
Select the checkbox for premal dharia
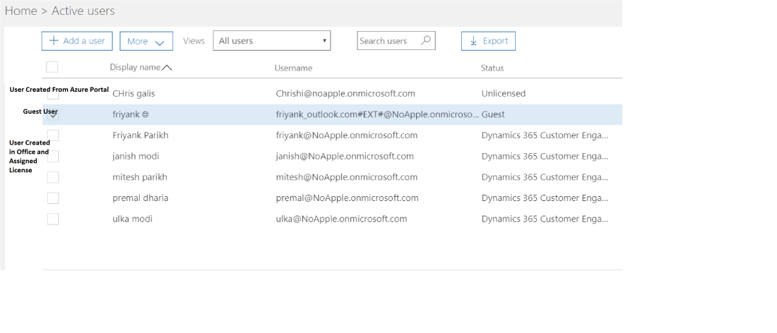click(53, 198)
